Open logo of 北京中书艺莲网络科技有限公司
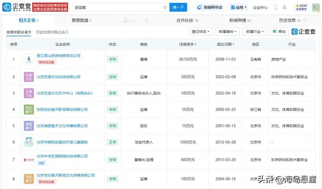This screenshot has height=189, width=322. click(x=29, y=160)
